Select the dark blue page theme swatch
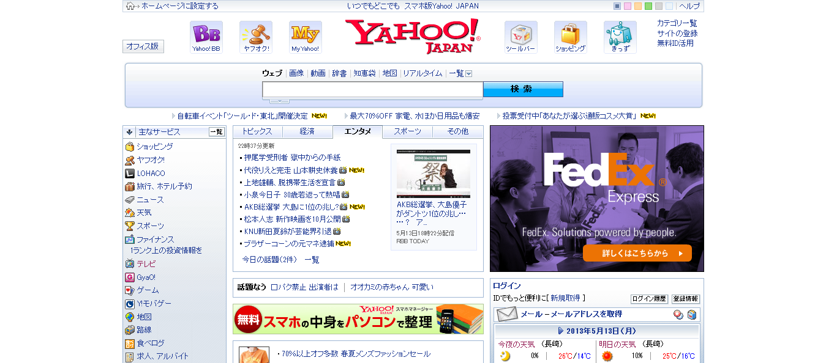This screenshot has width=826, height=363. (617, 6)
